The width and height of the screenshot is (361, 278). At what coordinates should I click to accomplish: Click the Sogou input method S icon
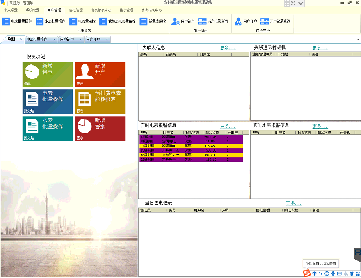coord(307,273)
